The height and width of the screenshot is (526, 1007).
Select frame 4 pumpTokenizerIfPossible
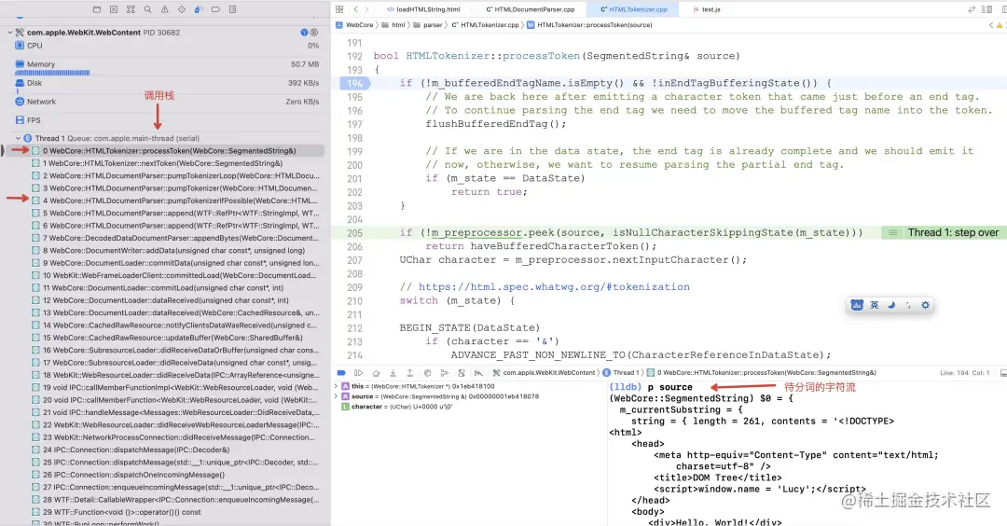point(176,201)
